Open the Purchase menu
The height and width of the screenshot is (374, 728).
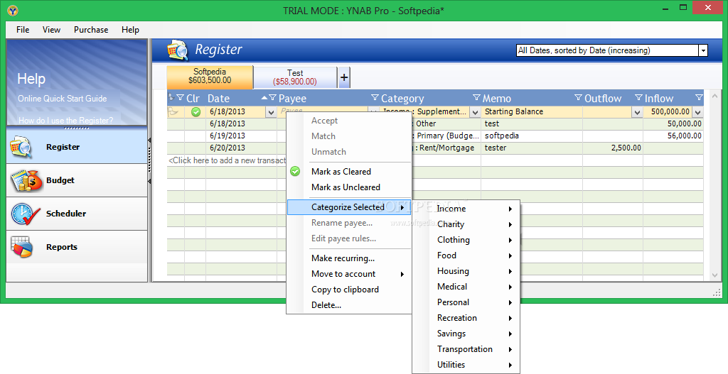91,30
